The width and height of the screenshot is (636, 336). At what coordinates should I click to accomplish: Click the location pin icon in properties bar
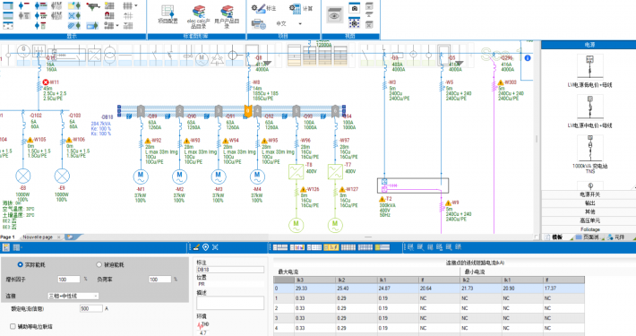(206, 247)
